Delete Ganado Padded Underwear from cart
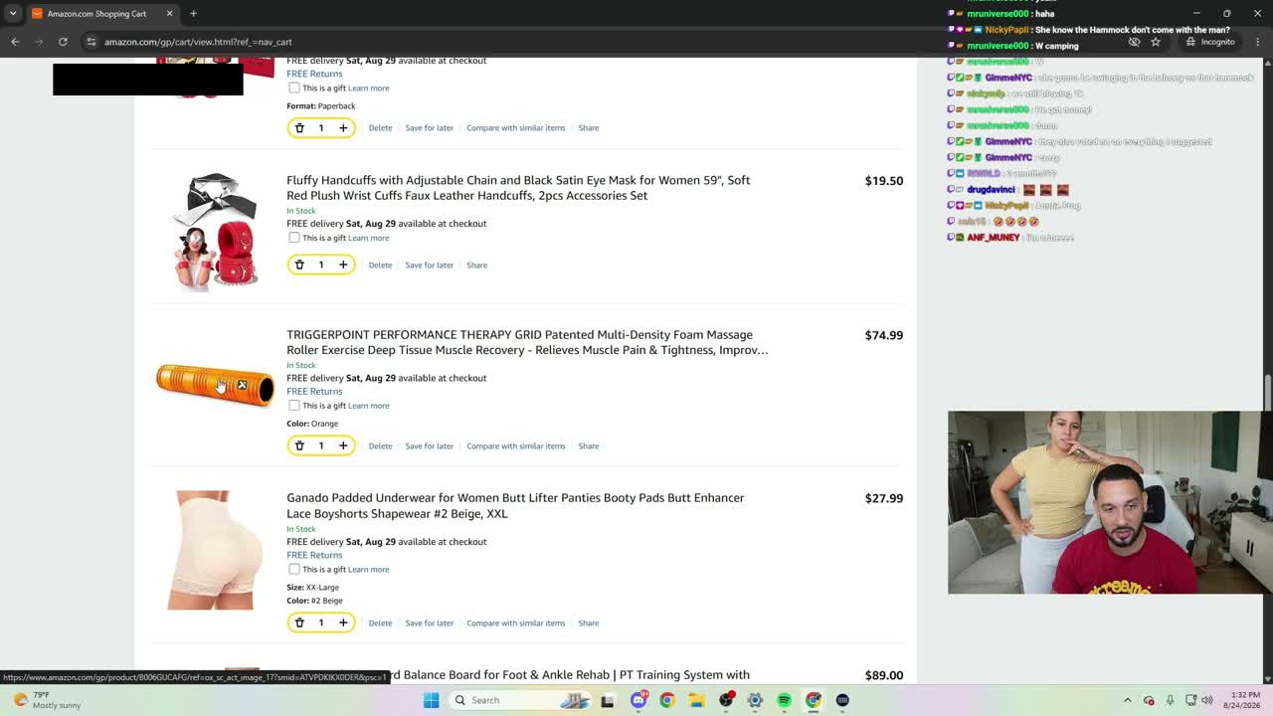This screenshot has width=1273, height=716. point(380,623)
